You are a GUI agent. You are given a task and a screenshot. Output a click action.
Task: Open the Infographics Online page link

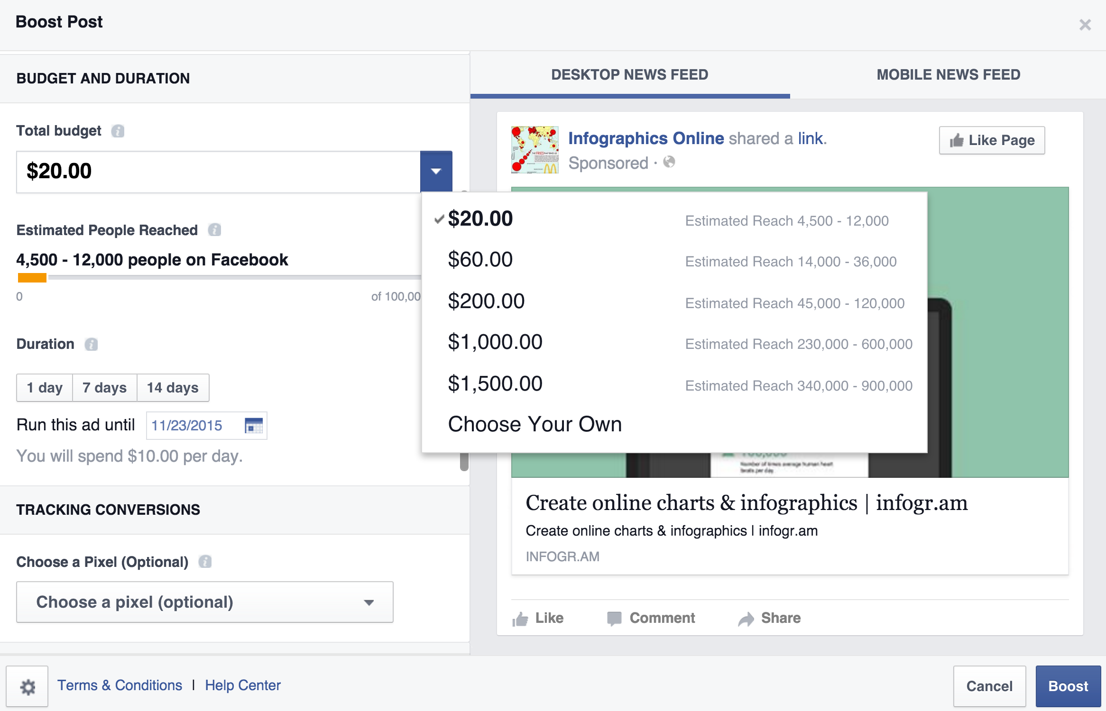(x=646, y=138)
